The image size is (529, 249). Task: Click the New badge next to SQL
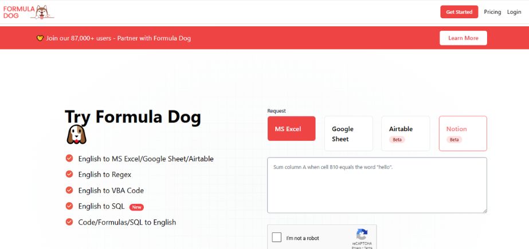[x=136, y=207]
